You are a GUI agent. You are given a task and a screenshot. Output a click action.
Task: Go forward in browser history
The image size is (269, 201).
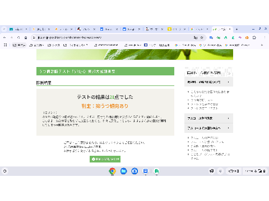[12, 37]
